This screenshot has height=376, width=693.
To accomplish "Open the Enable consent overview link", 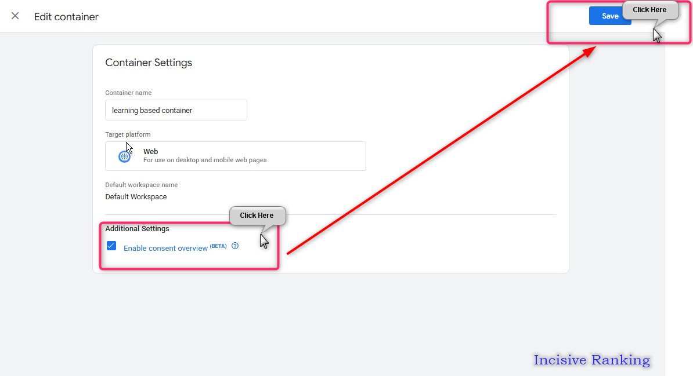I will (166, 248).
